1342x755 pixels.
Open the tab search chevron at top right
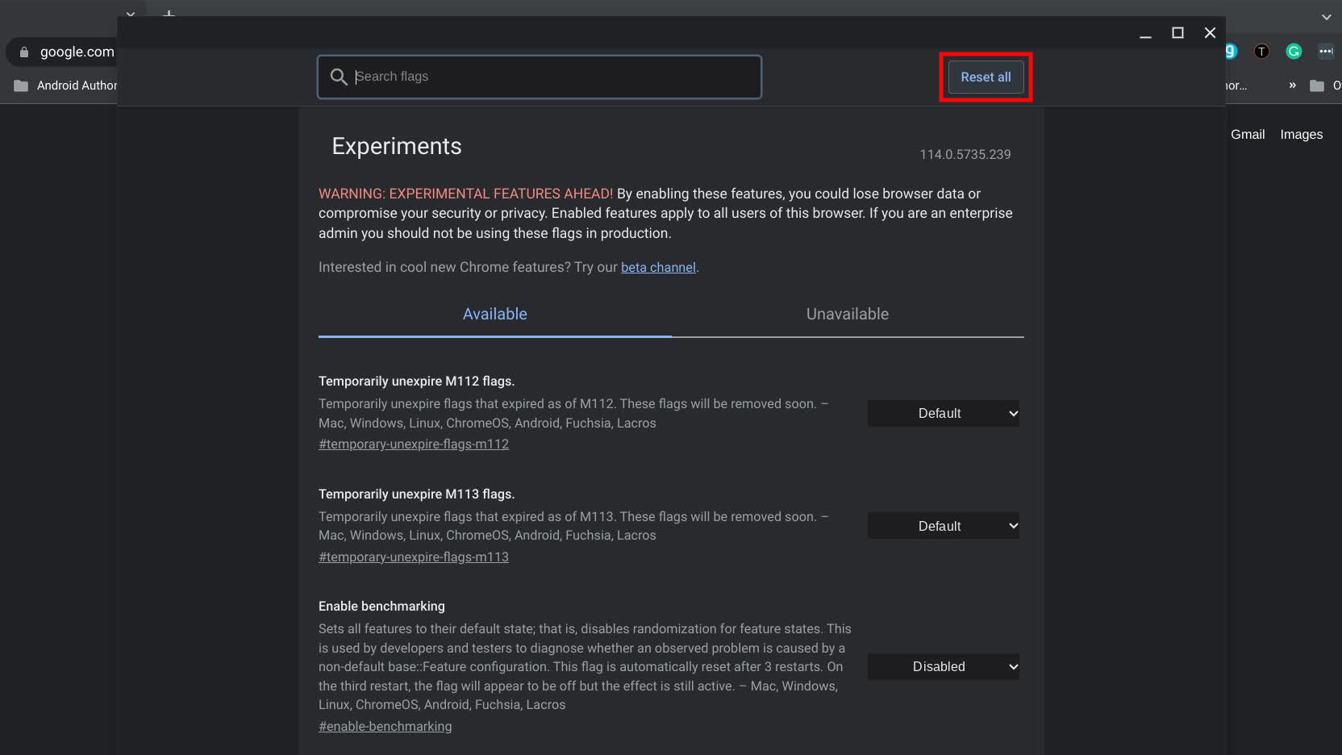pyautogui.click(x=1327, y=17)
